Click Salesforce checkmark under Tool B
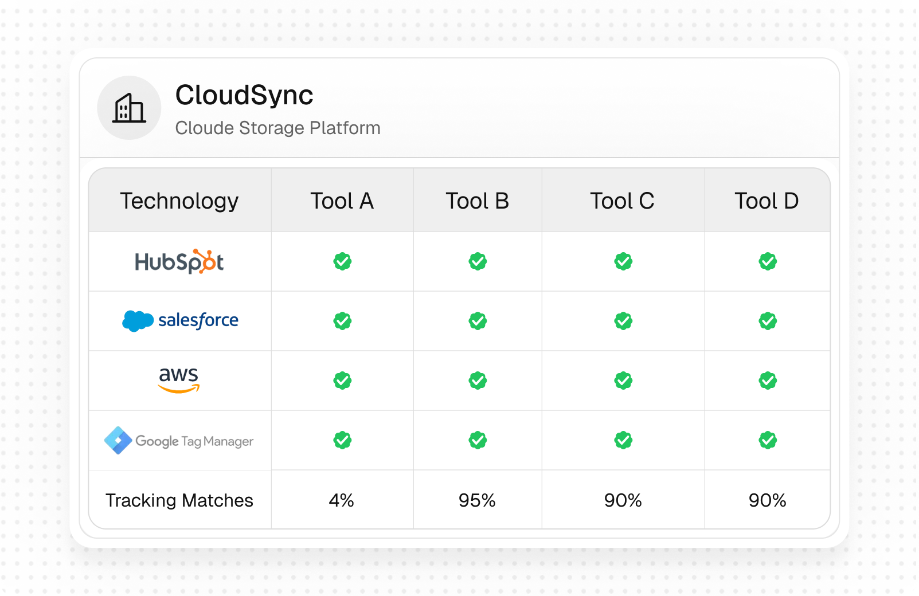Viewport: 919px width, 596px height. [x=478, y=321]
